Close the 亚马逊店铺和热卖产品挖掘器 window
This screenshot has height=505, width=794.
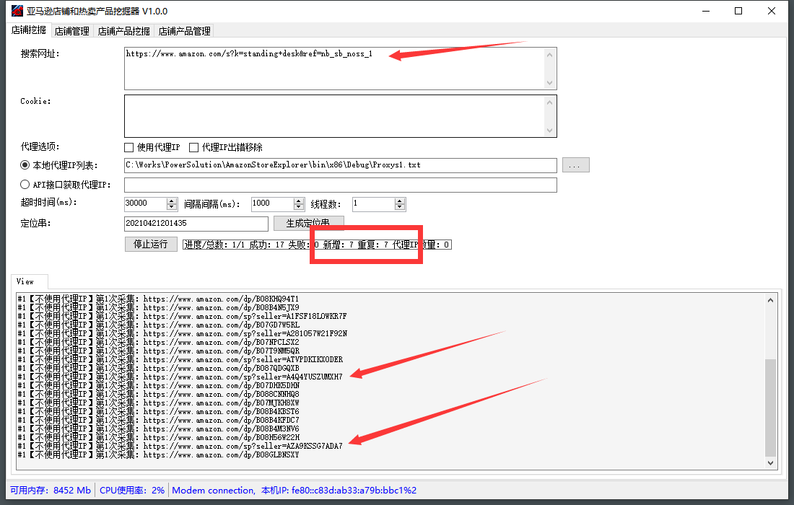point(771,11)
